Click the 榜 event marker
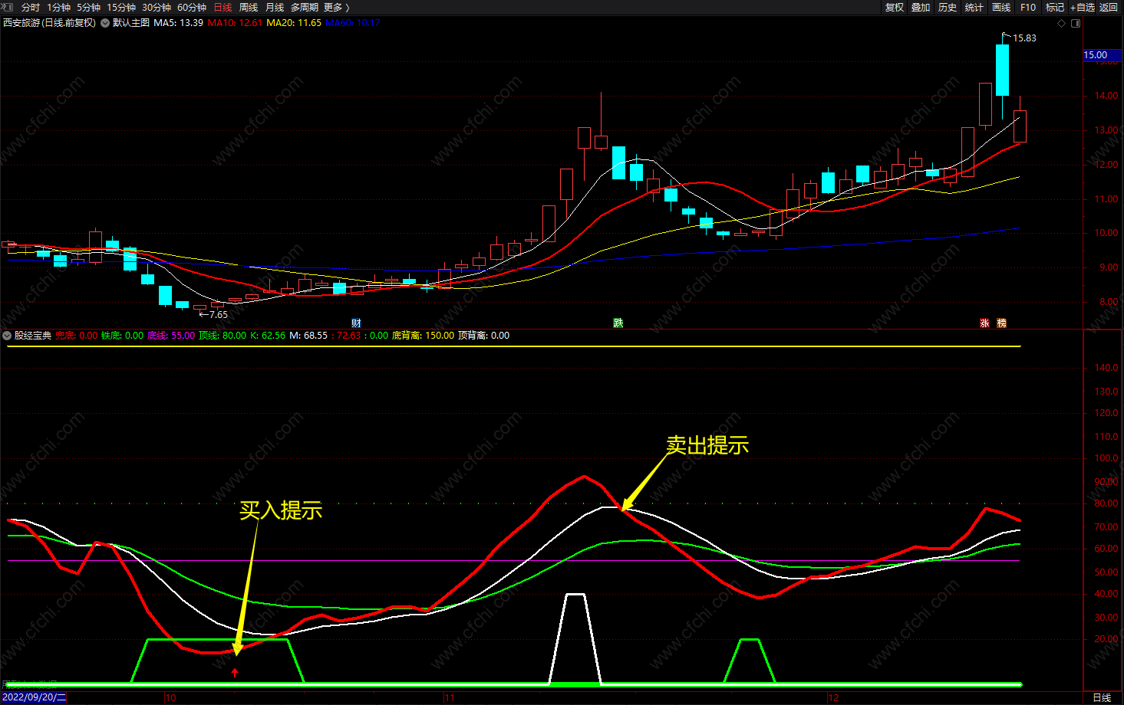The height and width of the screenshot is (705, 1124). [1001, 323]
